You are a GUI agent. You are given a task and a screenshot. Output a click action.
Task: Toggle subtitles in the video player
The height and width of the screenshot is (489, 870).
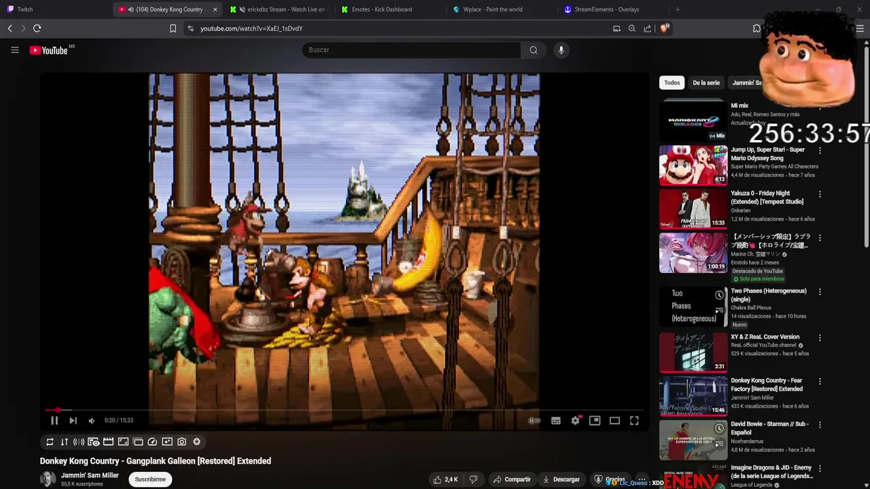coord(556,420)
